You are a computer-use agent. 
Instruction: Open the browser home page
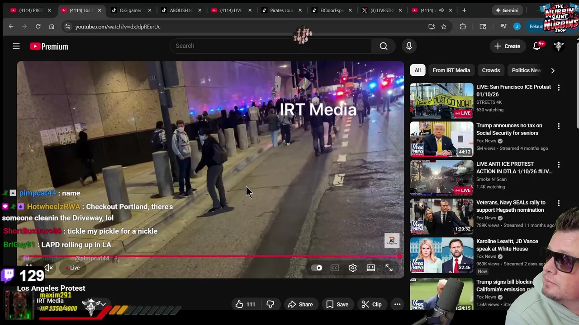pyautogui.click(x=52, y=27)
